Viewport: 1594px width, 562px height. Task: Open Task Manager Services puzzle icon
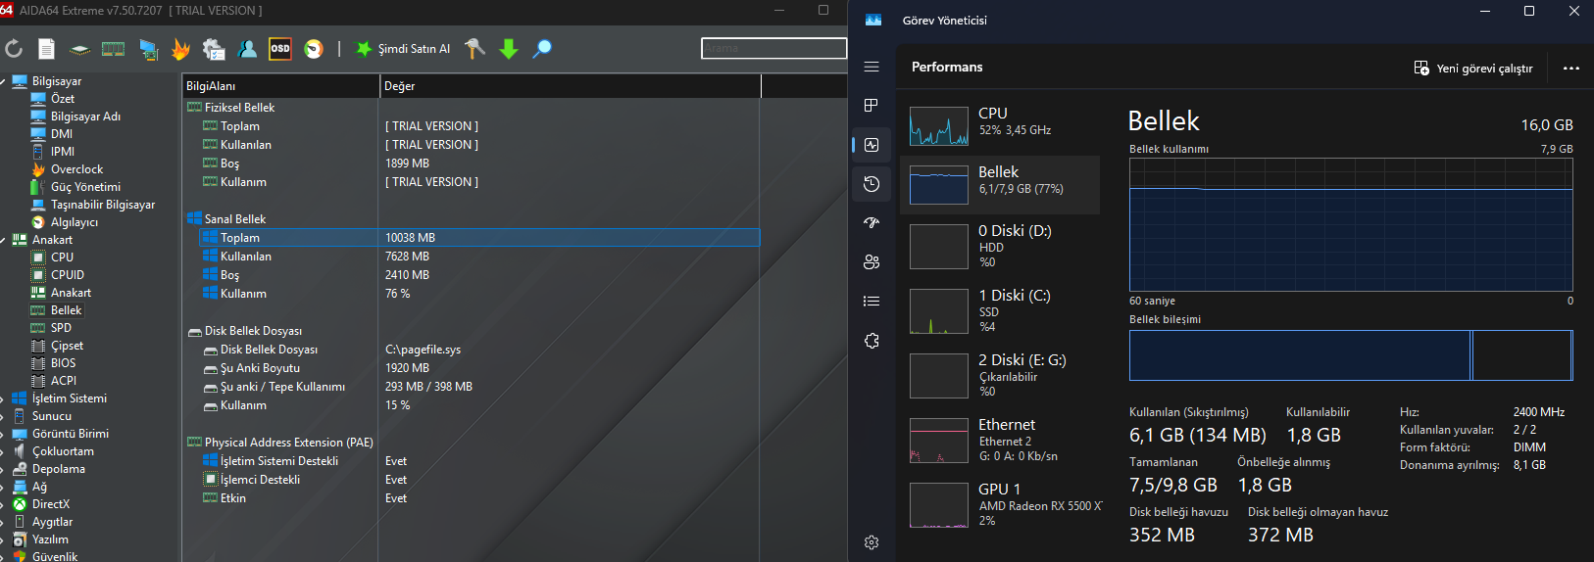[872, 341]
